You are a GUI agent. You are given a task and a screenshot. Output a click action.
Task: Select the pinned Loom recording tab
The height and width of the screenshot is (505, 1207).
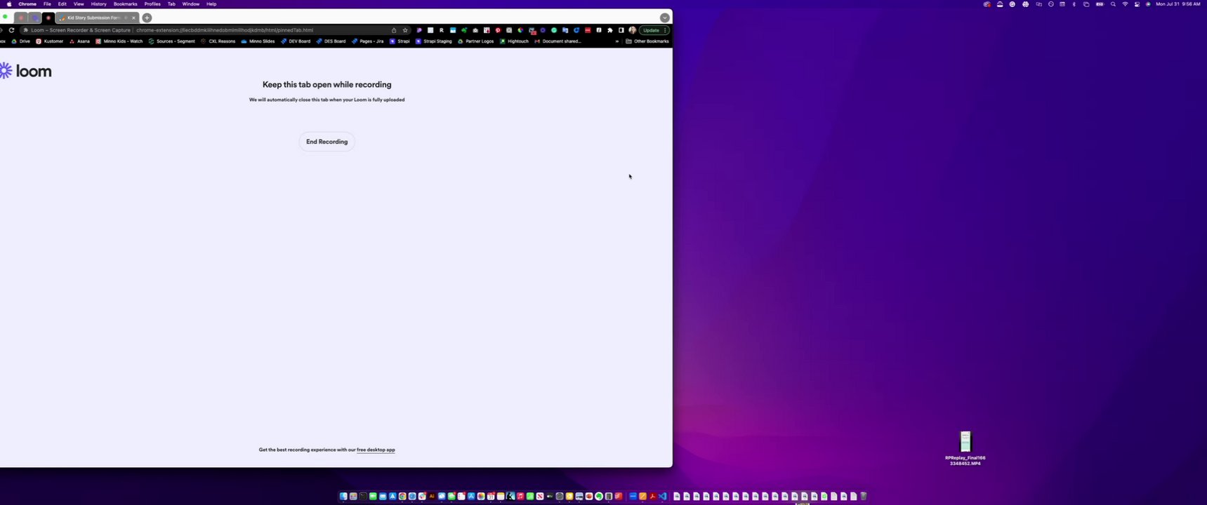tap(48, 18)
